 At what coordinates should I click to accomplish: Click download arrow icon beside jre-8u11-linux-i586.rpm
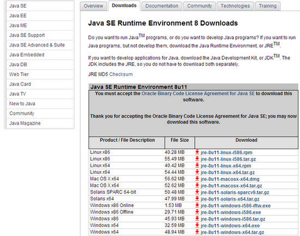197,152
